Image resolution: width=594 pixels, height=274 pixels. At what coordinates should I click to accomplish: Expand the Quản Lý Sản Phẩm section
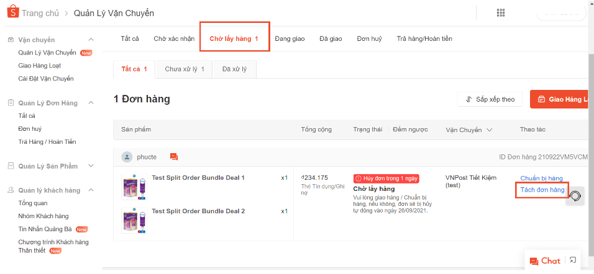point(91,166)
